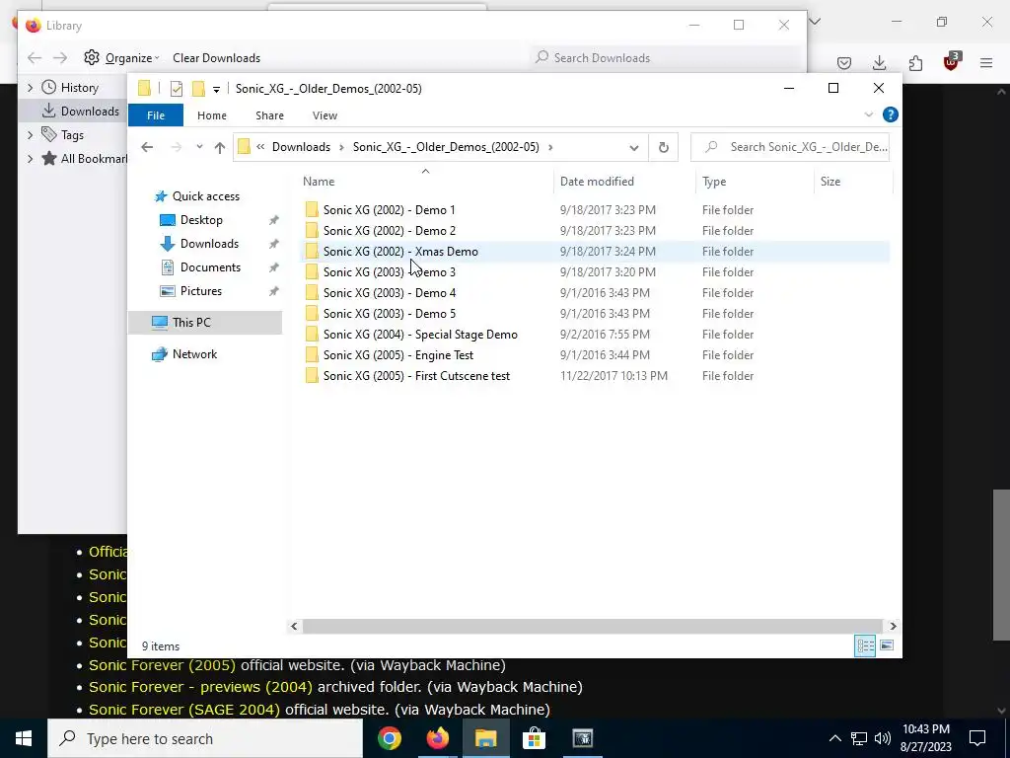The image size is (1010, 758).
Task: Go back in File Explorer
Action: (147, 147)
